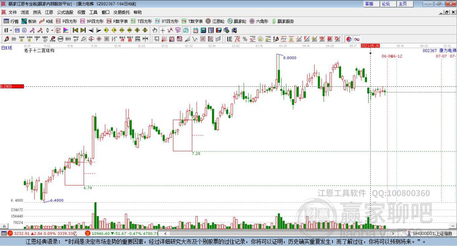The width and height of the screenshot is (457, 246).
Task: Select the Gann fan lines tool
Action: [x=164, y=39]
